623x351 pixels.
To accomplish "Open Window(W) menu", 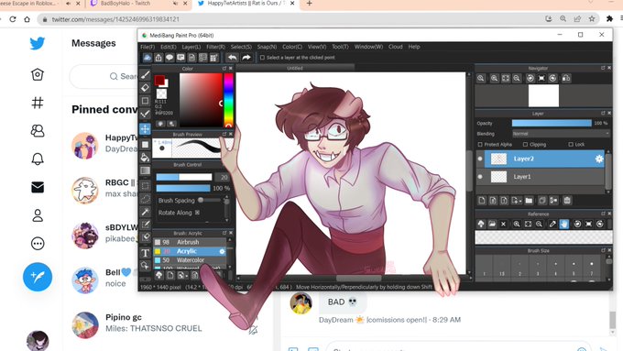I will [x=368, y=47].
